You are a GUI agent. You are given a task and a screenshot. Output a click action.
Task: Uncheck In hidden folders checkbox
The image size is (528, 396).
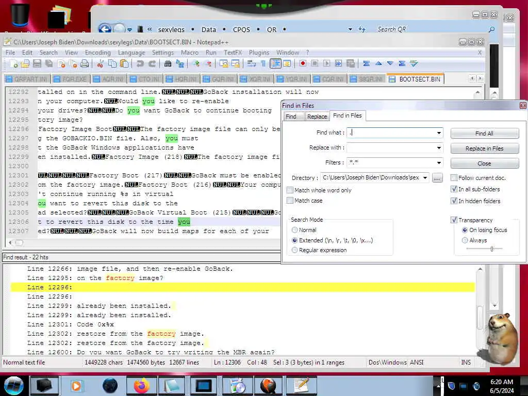point(454,201)
